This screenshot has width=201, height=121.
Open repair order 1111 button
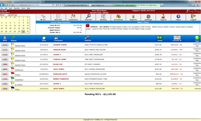[x=5, y=50]
